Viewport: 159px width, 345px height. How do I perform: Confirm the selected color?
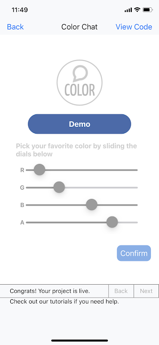(134, 253)
